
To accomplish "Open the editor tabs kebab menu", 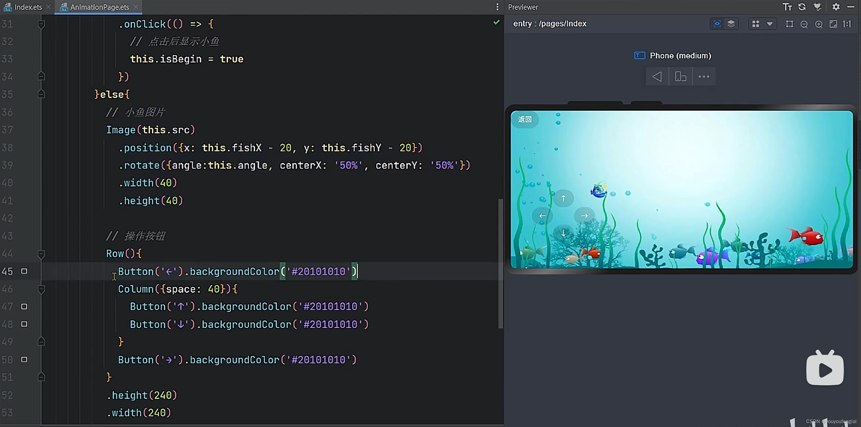I will click(x=497, y=7).
